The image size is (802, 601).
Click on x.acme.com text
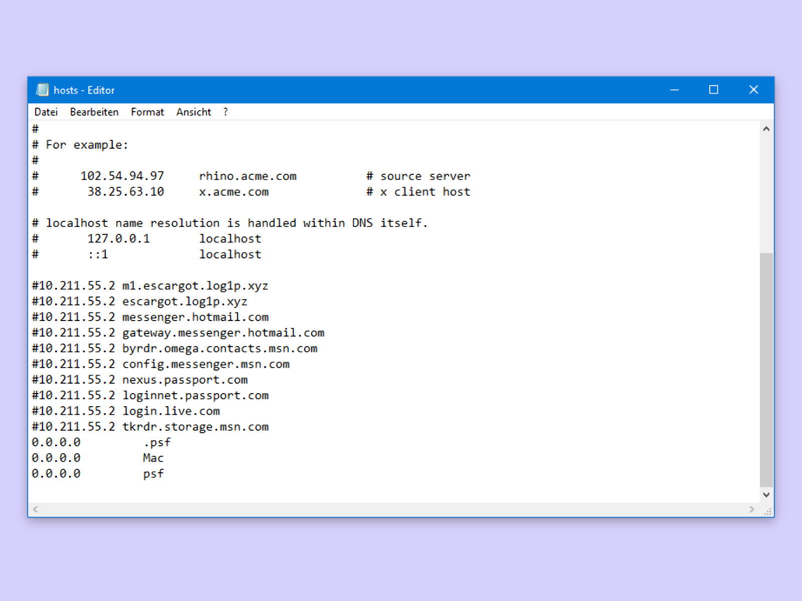pyautogui.click(x=234, y=192)
